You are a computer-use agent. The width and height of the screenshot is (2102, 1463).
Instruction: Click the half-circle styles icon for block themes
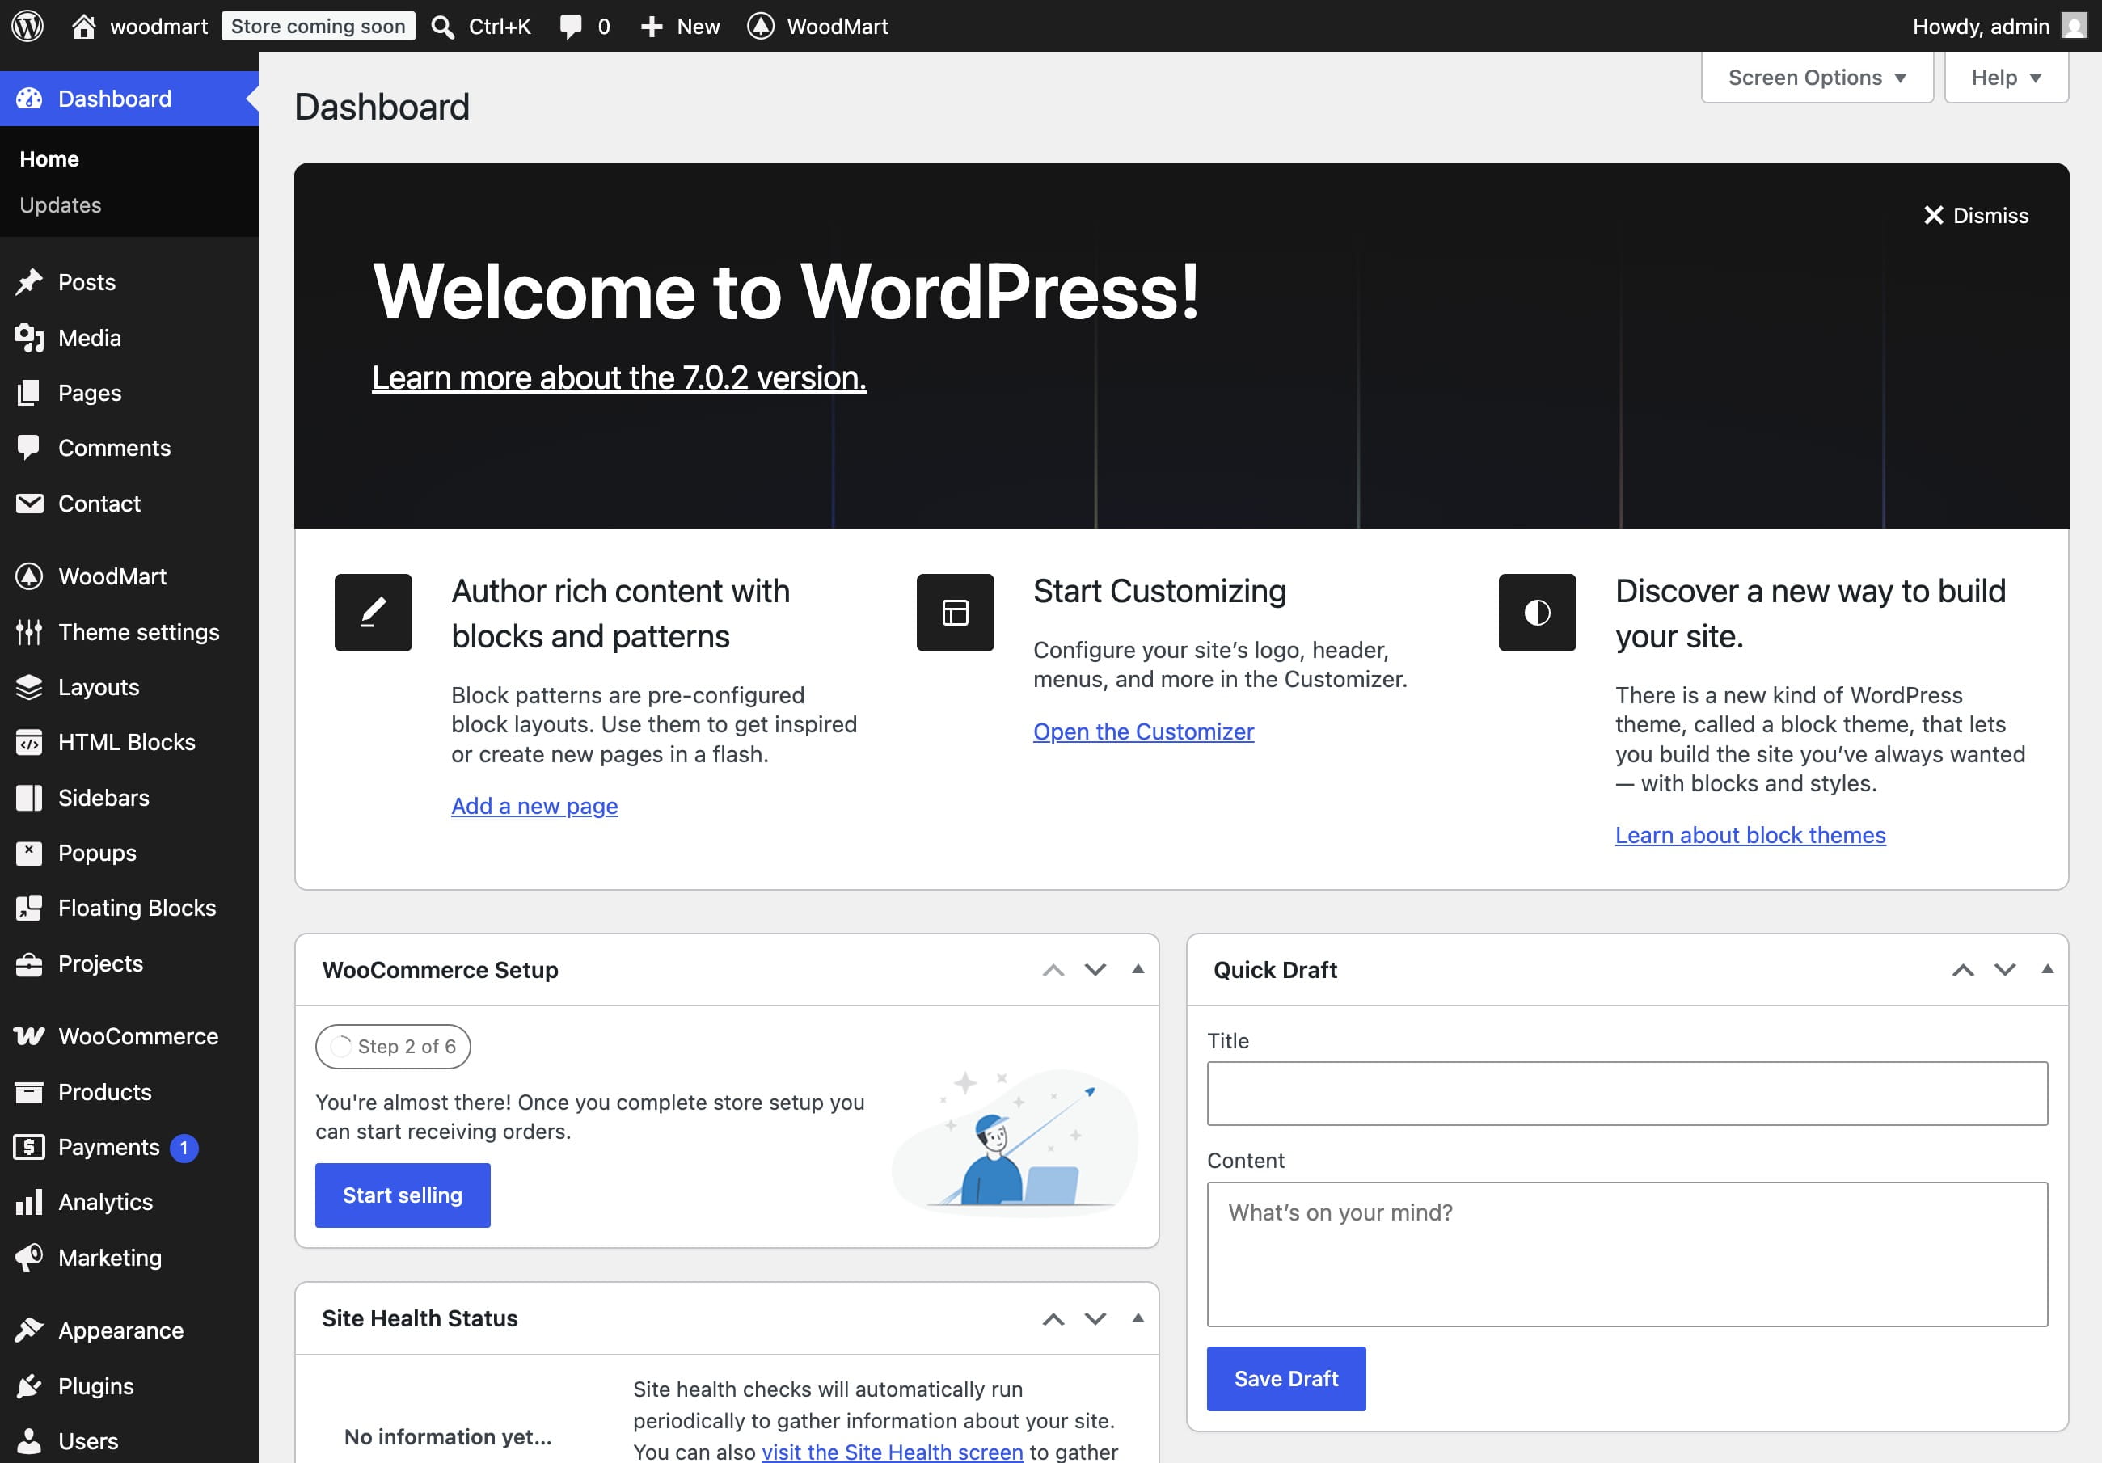click(x=1537, y=613)
